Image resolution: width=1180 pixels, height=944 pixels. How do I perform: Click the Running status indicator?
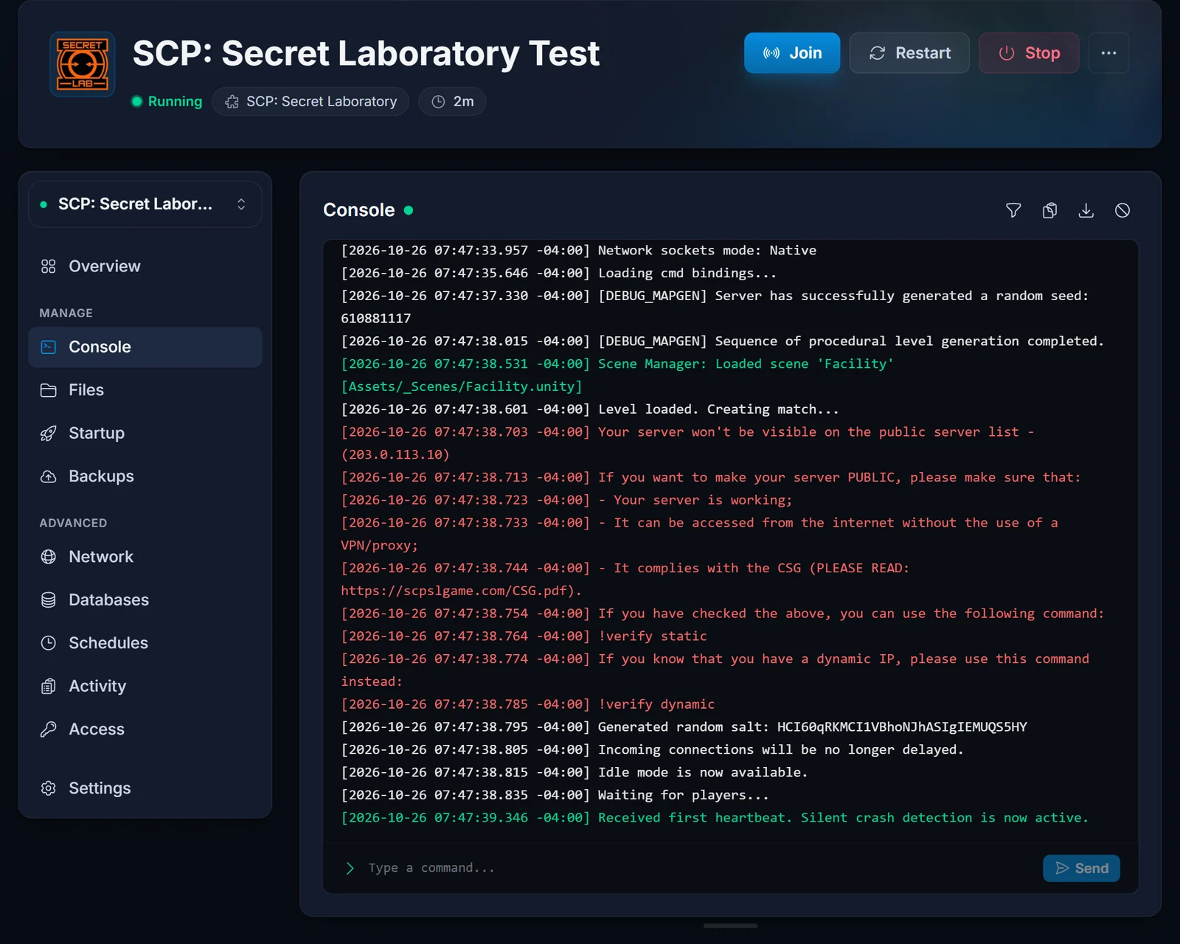pos(167,102)
